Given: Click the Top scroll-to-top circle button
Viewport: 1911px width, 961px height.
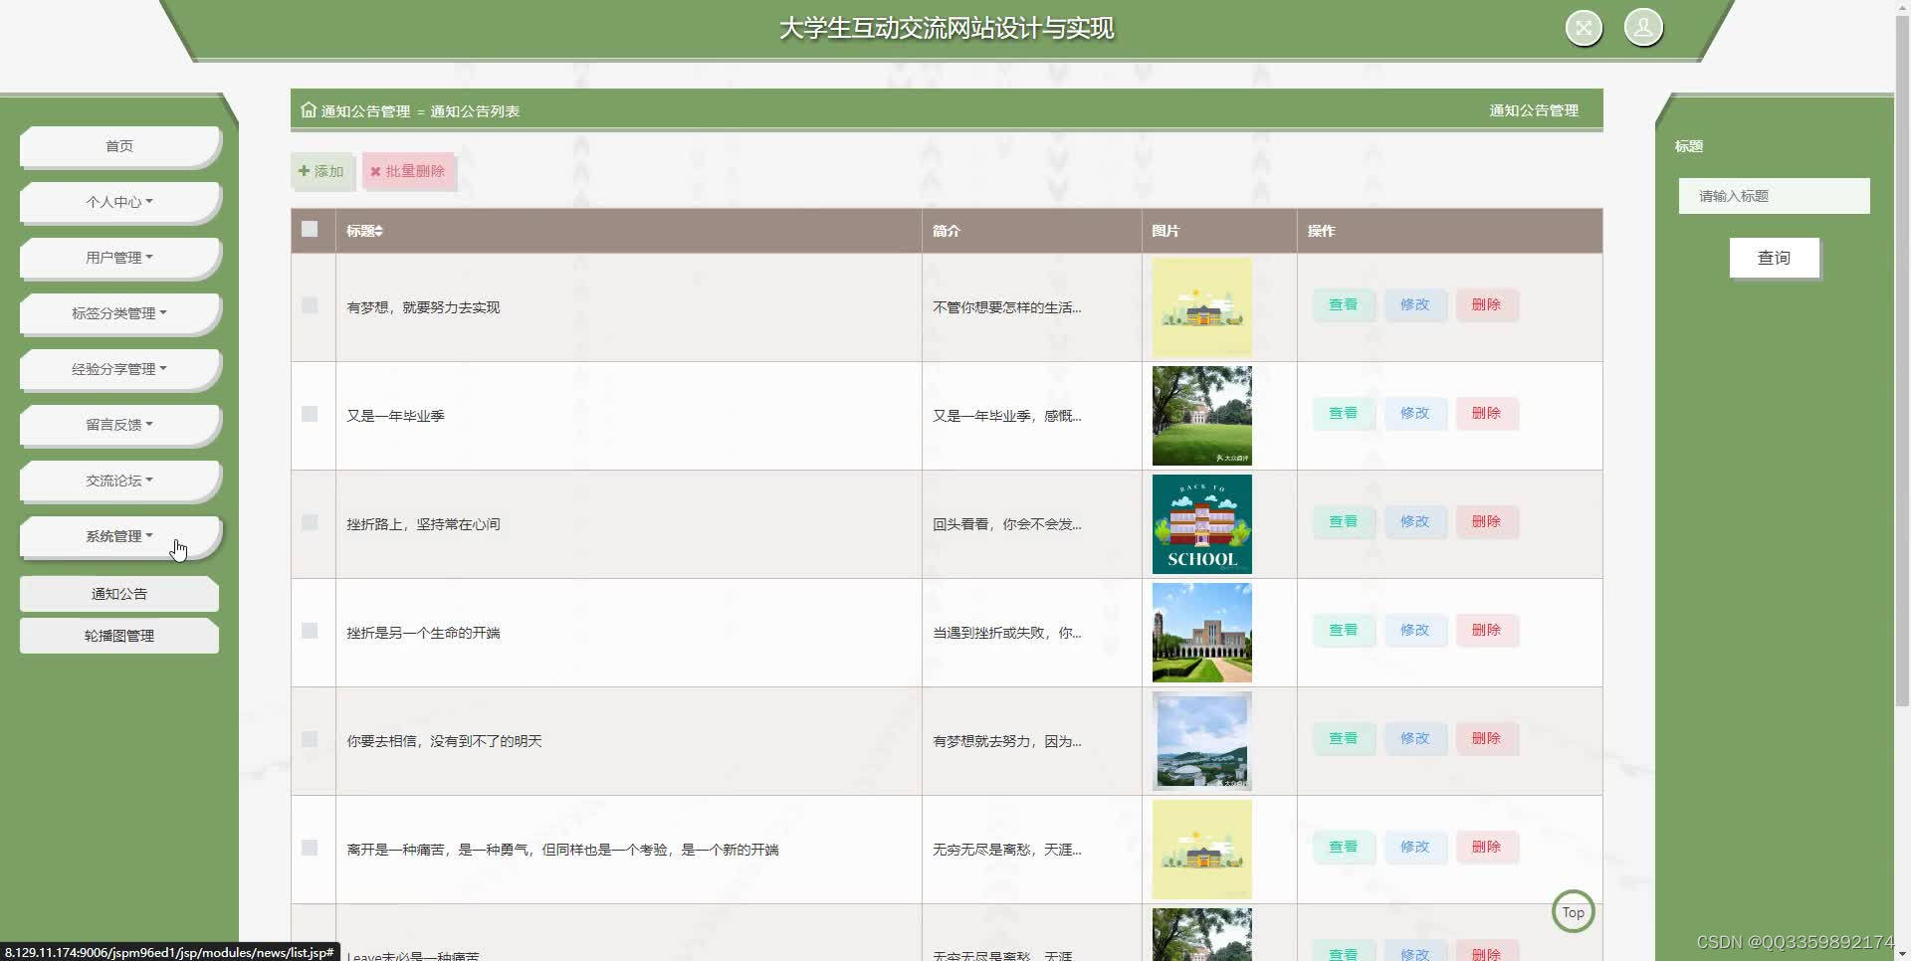Looking at the screenshot, I should (1574, 911).
